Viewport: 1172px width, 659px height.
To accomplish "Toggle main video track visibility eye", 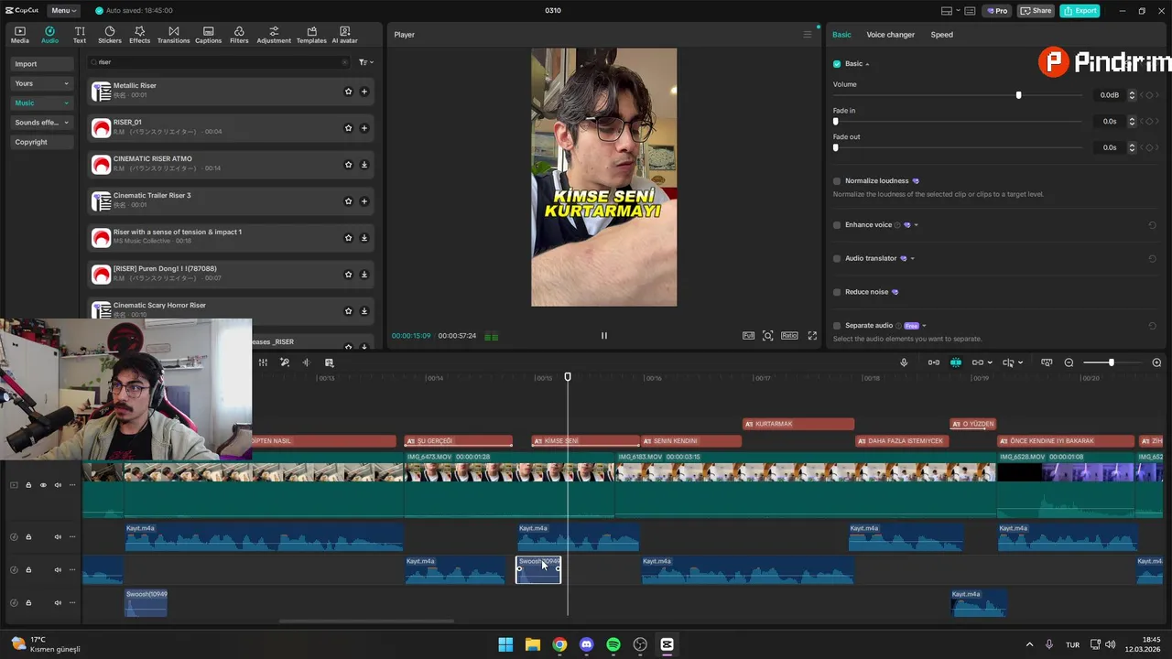I will [x=43, y=485].
